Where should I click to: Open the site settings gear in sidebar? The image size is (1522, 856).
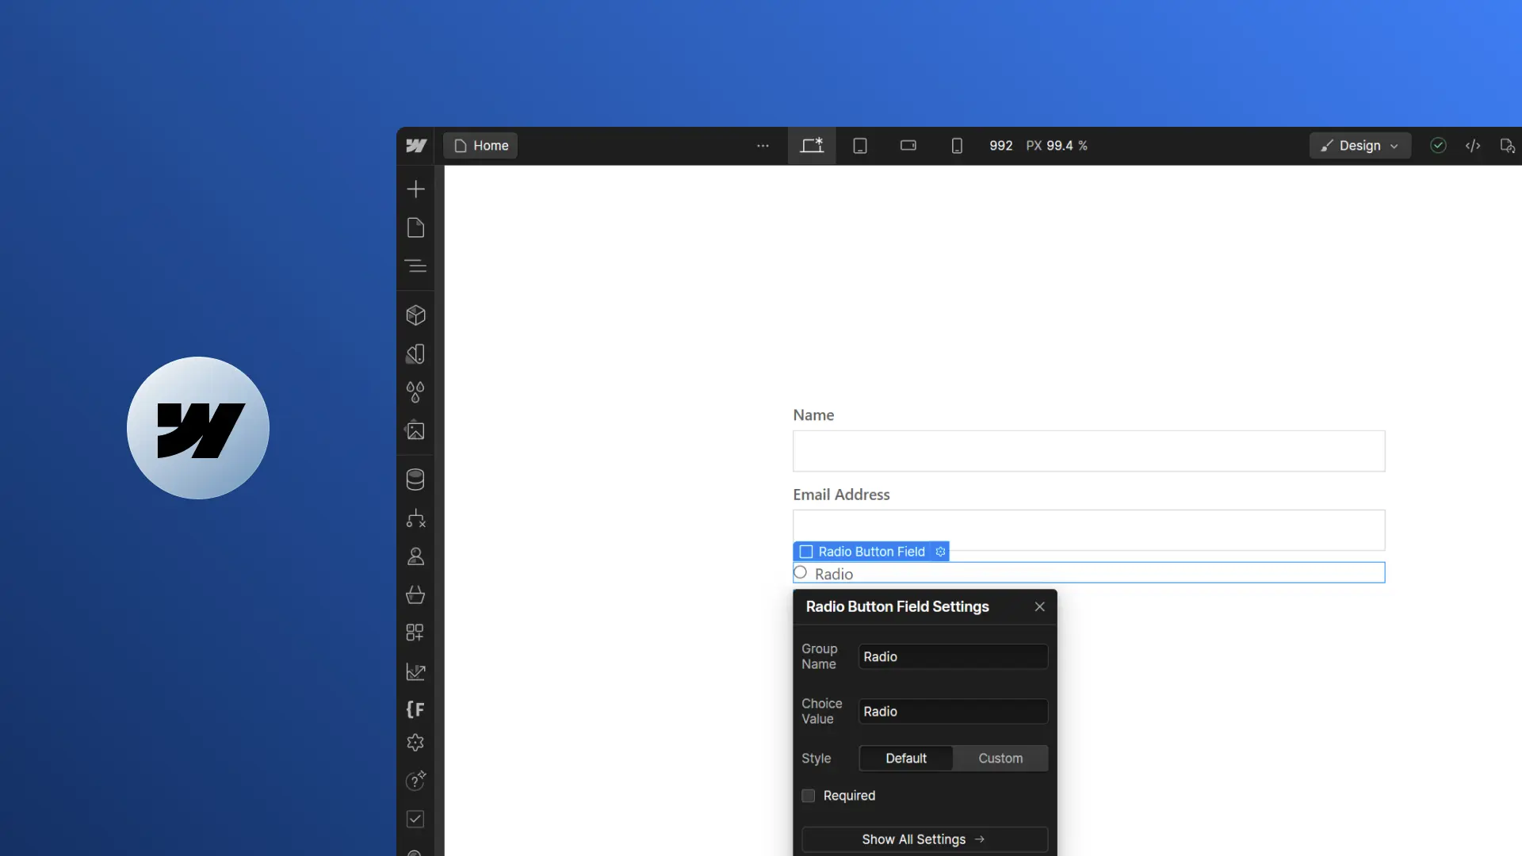415,743
